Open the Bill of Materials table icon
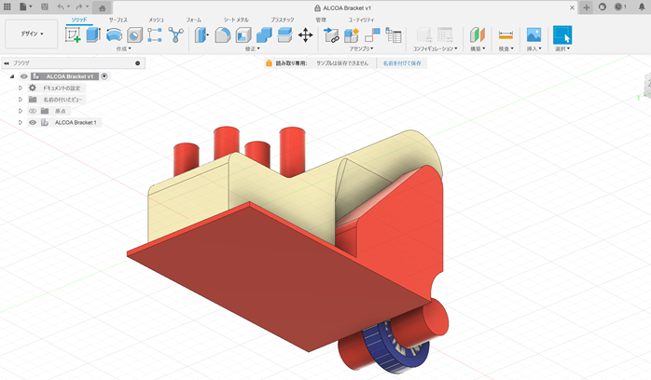Screen dimensions: 651x380 [x=394, y=34]
